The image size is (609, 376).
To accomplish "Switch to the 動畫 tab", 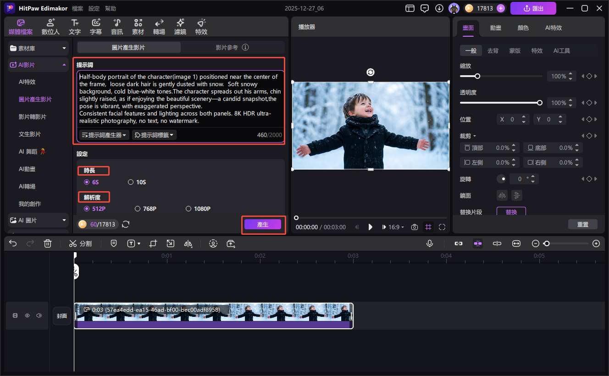I will (495, 28).
